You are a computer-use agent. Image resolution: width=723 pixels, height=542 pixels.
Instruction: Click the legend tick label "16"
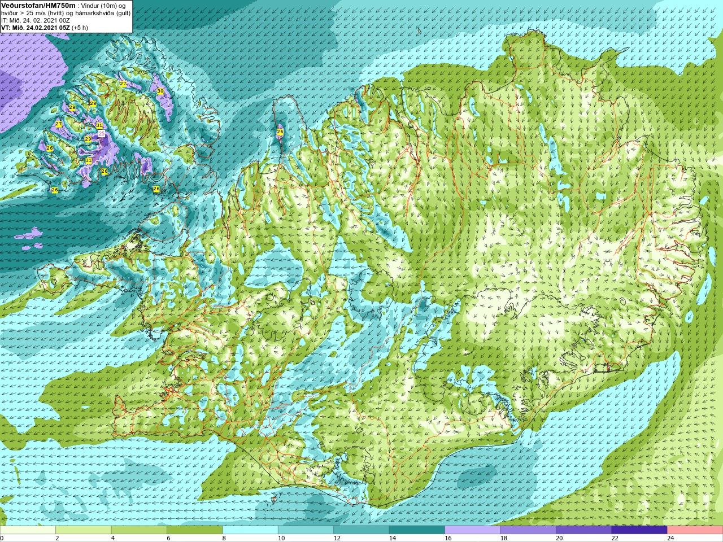pos(448,538)
